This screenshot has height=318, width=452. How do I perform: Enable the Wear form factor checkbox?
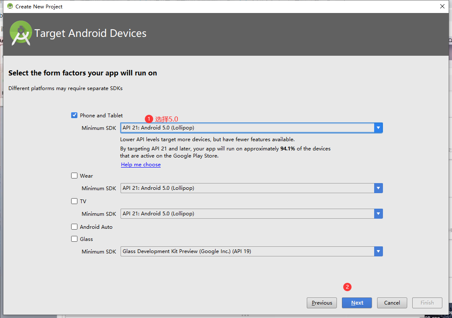(74, 176)
